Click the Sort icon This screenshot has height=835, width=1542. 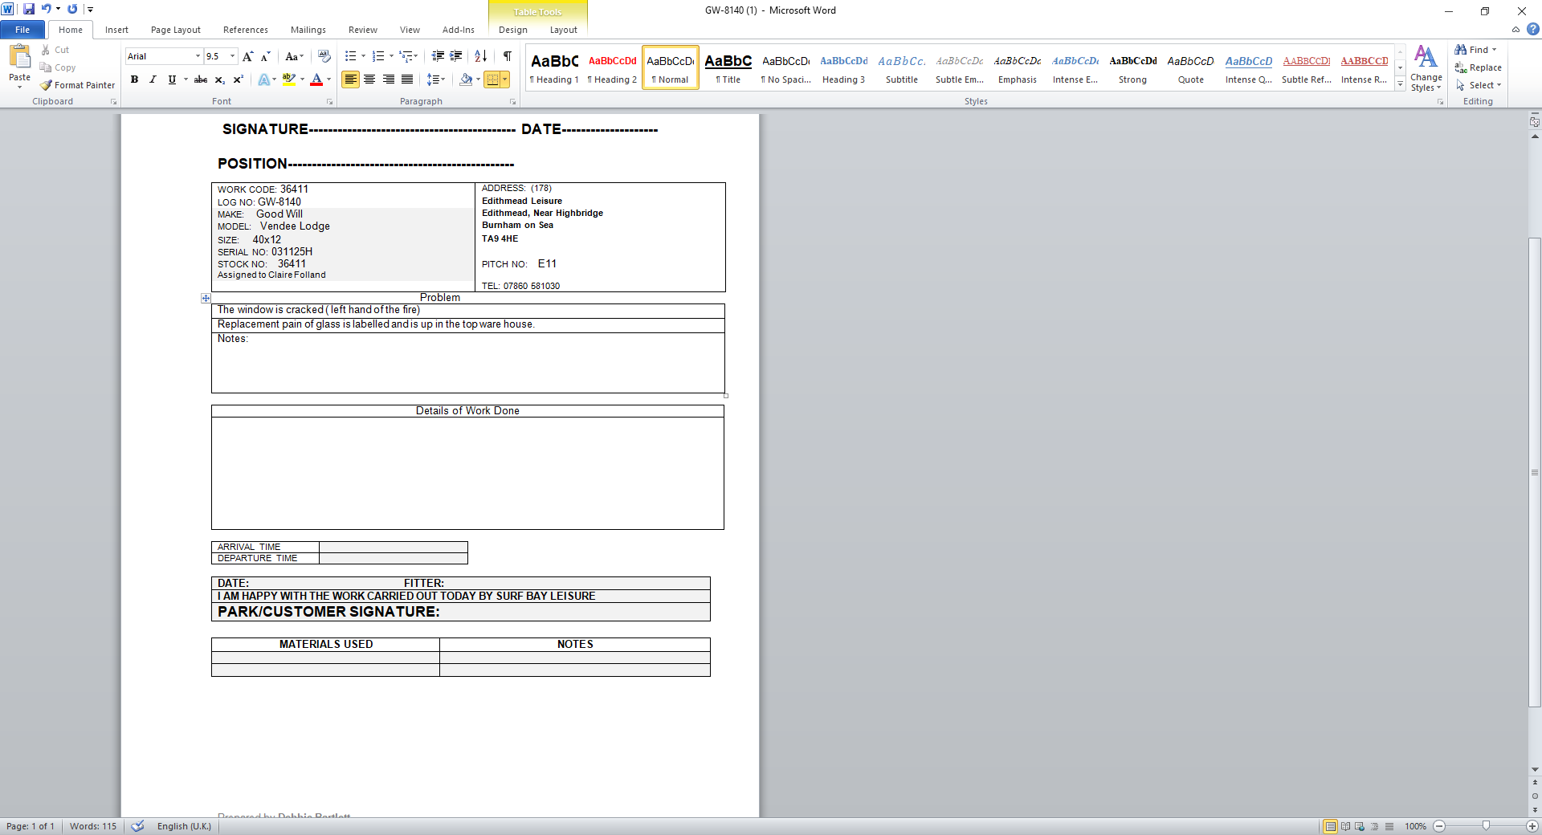point(481,56)
